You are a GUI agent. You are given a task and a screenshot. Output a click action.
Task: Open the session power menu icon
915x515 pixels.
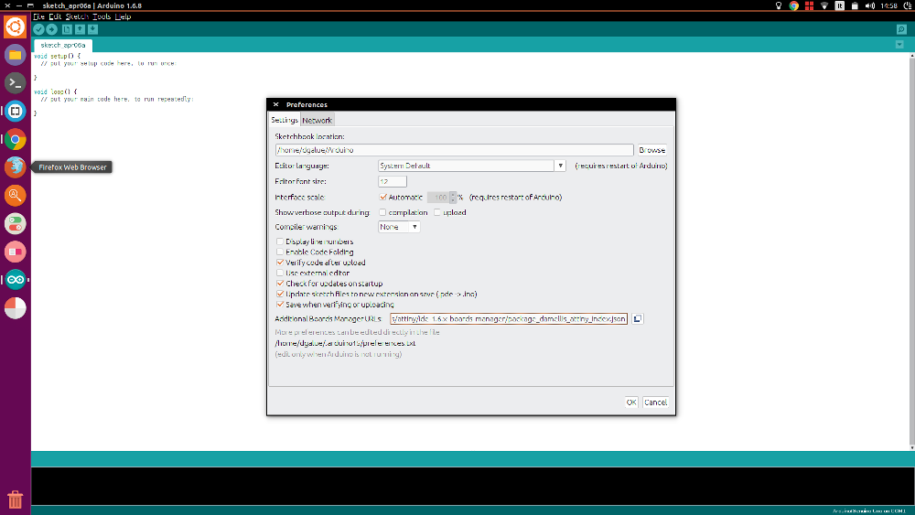907,5
